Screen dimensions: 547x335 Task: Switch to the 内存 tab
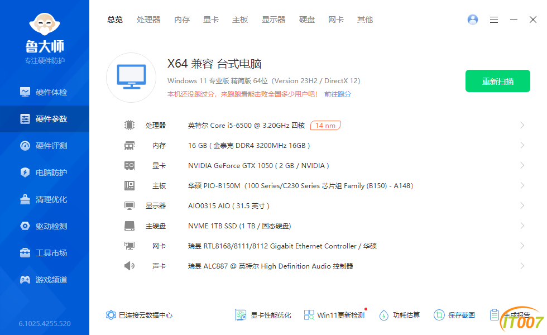[182, 20]
